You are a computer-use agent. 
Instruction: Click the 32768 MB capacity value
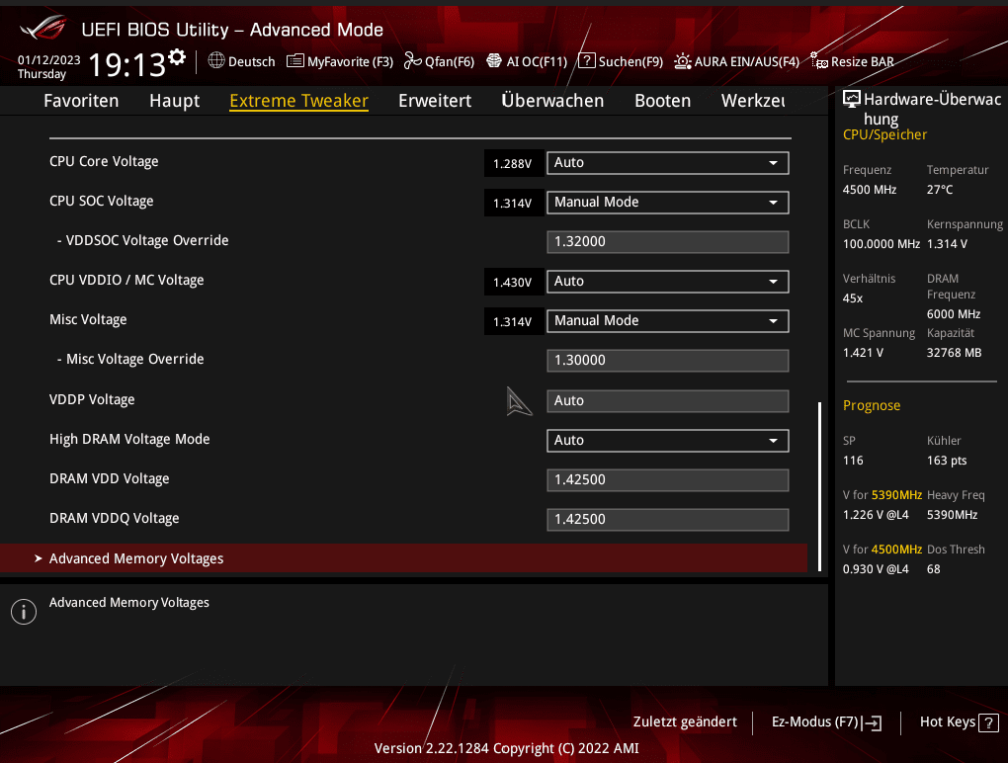point(954,353)
